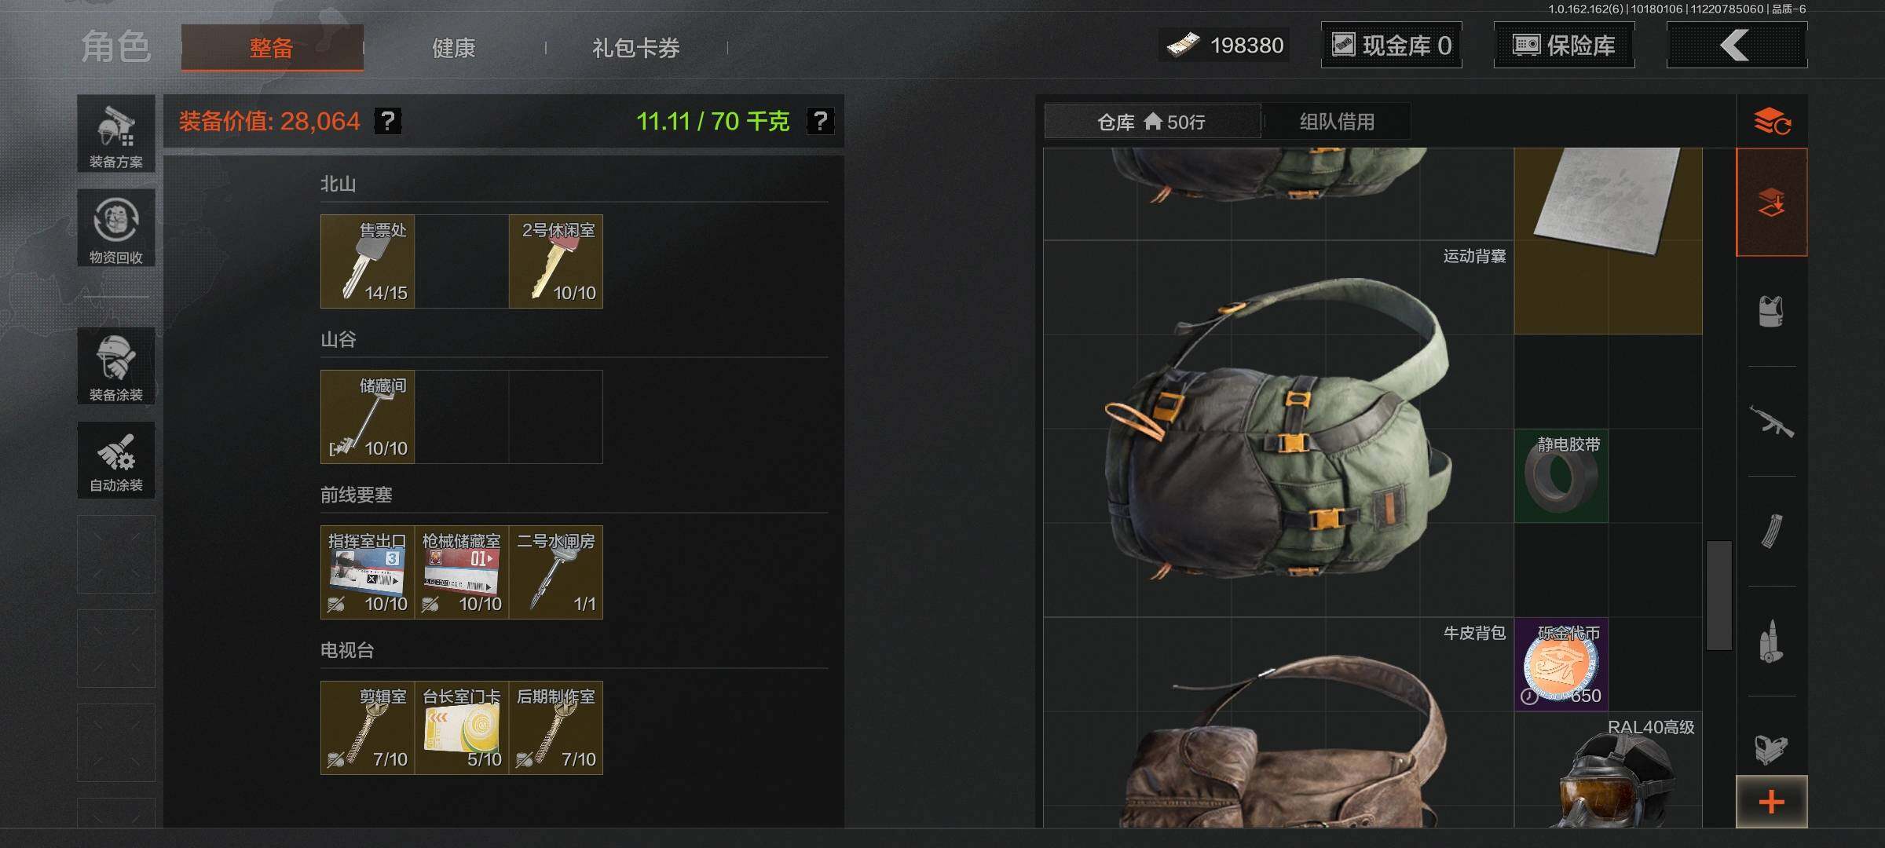The height and width of the screenshot is (848, 1885).
Task: Open the 保险库 button
Action: click(1564, 45)
